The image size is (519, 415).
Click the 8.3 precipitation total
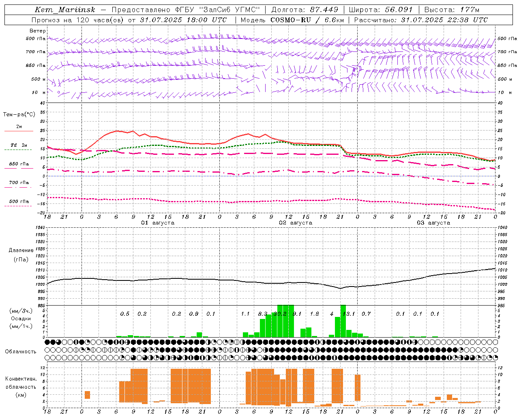tap(263, 314)
